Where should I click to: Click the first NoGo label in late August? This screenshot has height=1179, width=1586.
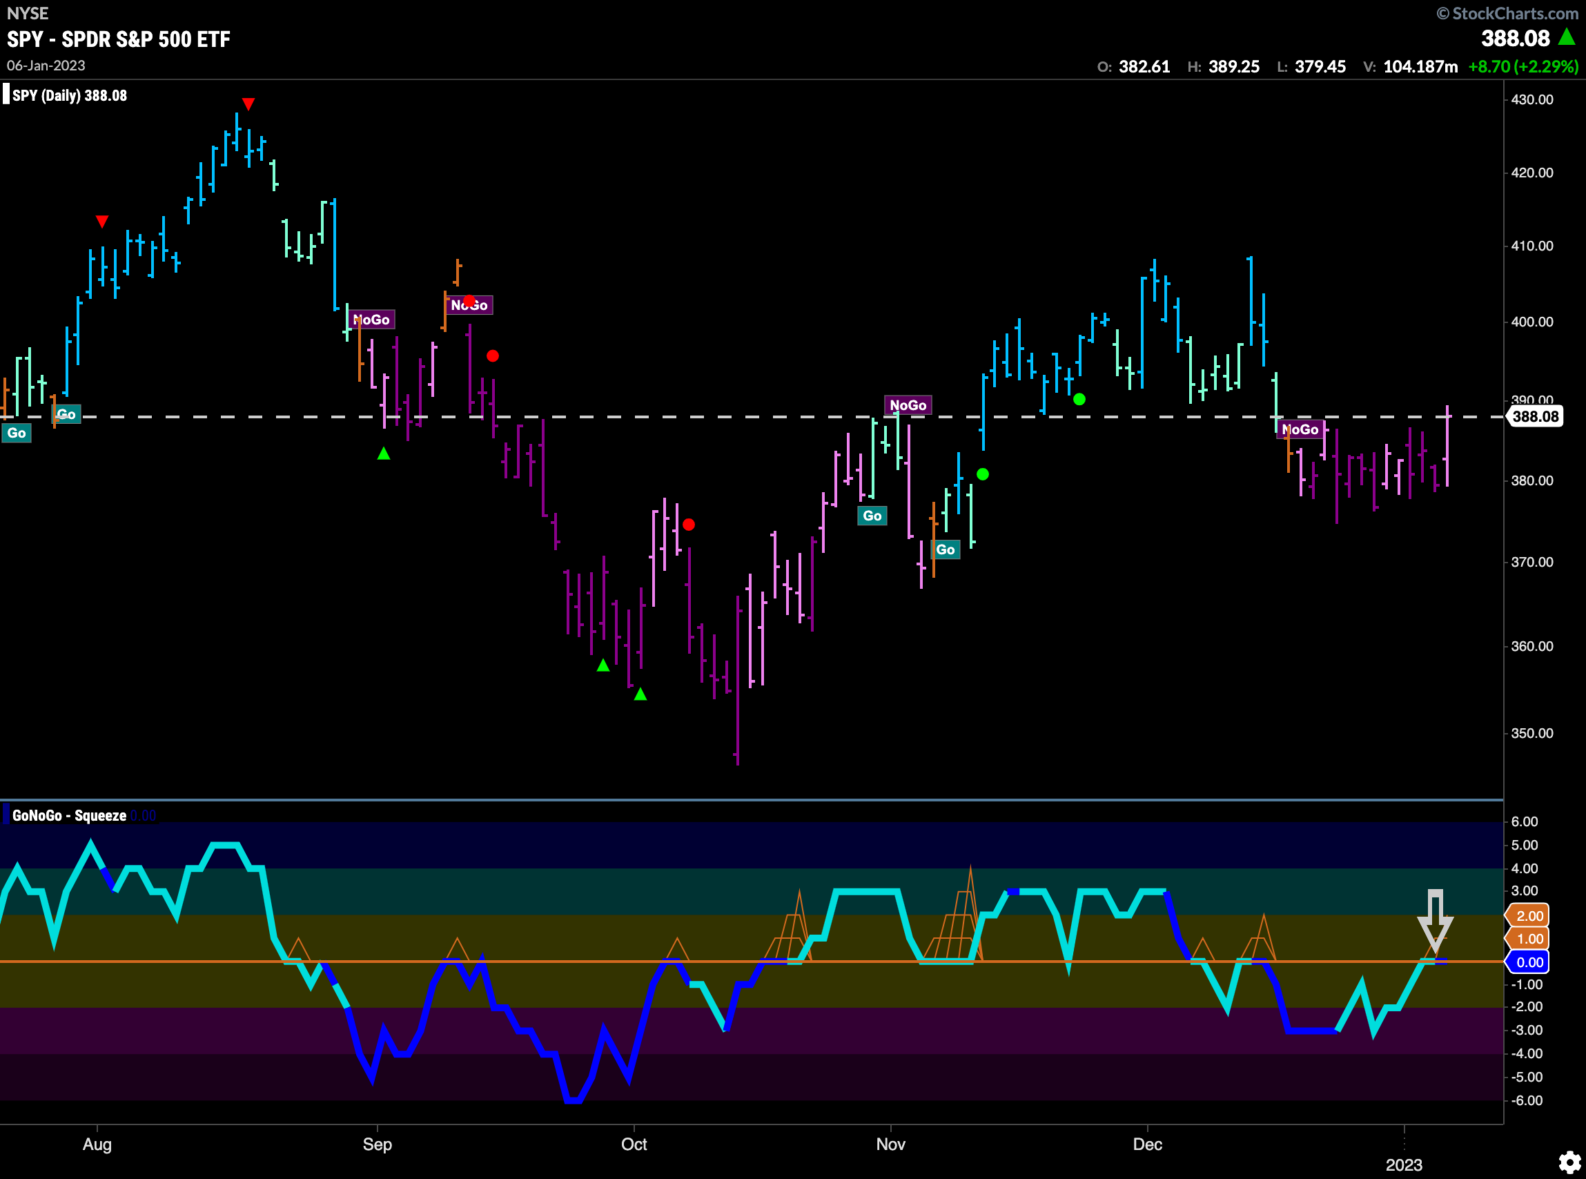371,320
